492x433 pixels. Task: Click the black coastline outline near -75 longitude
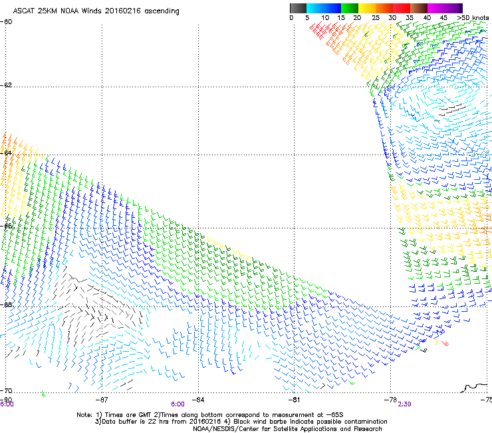click(475, 388)
